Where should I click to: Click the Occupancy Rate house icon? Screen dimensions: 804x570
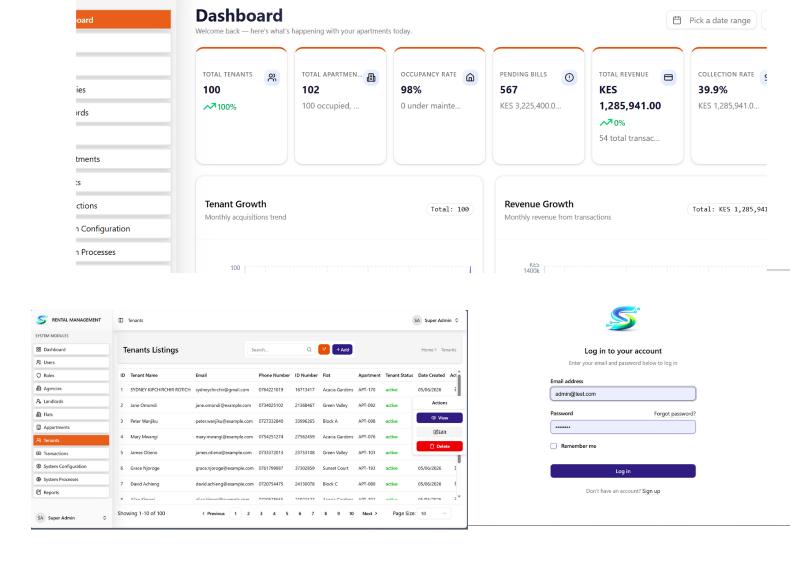click(470, 77)
